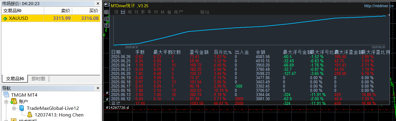This screenshot has height=121, width=396.
Task: Select the 日 daily tab in MTDriver
Action: click(123, 12)
